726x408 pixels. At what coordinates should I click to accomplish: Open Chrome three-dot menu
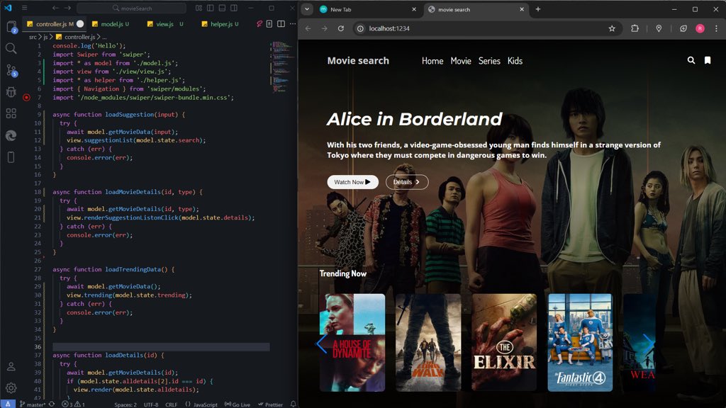tap(716, 28)
